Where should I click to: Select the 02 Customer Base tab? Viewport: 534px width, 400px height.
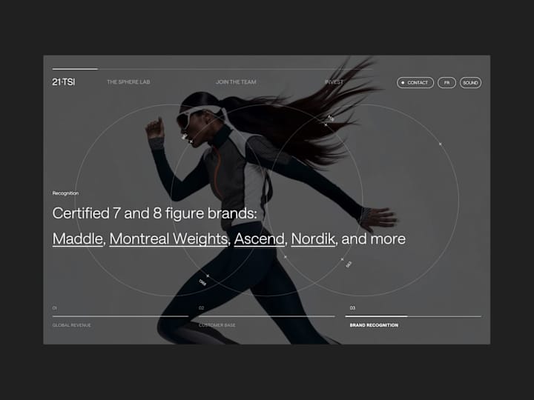point(267,317)
